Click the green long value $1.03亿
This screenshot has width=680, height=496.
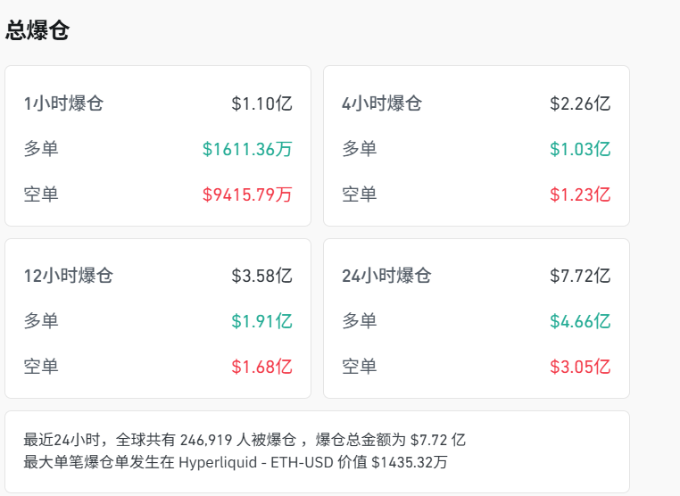point(580,149)
